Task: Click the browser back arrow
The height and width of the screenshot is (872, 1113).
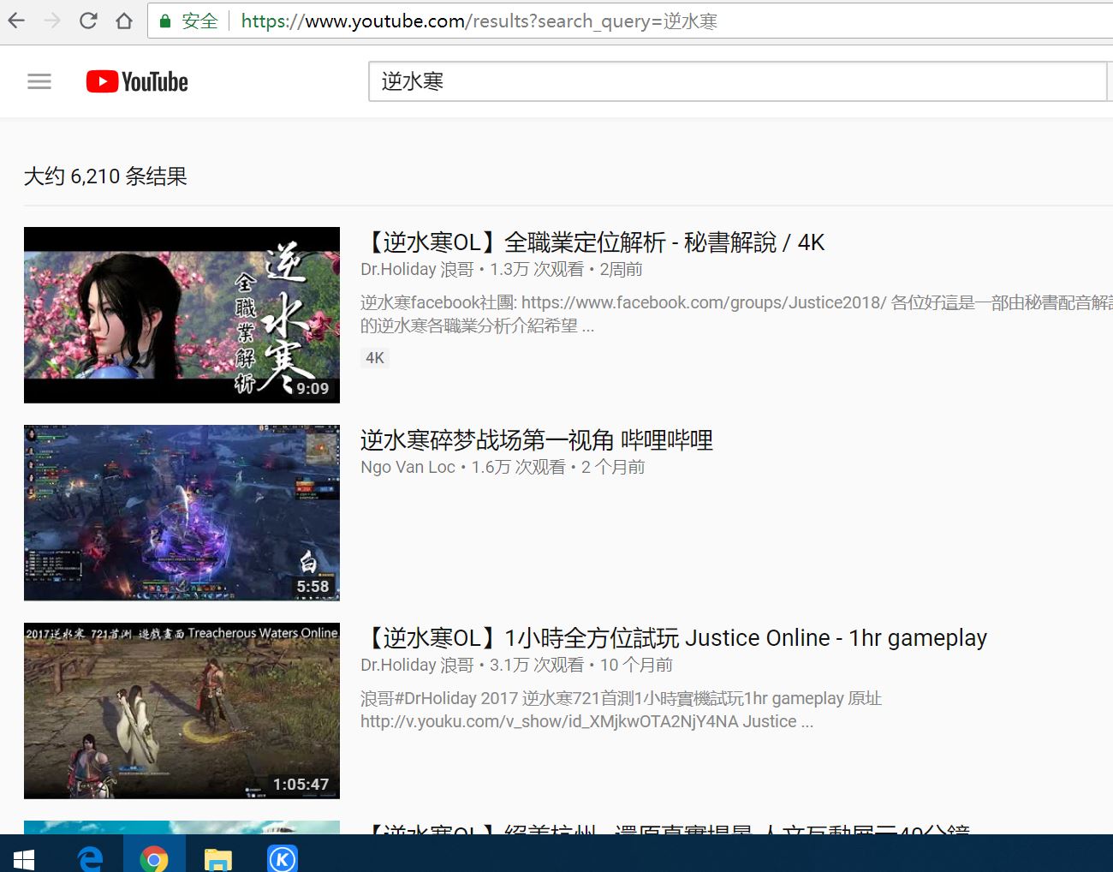Action: (16, 21)
